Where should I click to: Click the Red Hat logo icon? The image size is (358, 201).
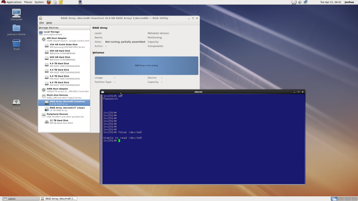(3, 2)
